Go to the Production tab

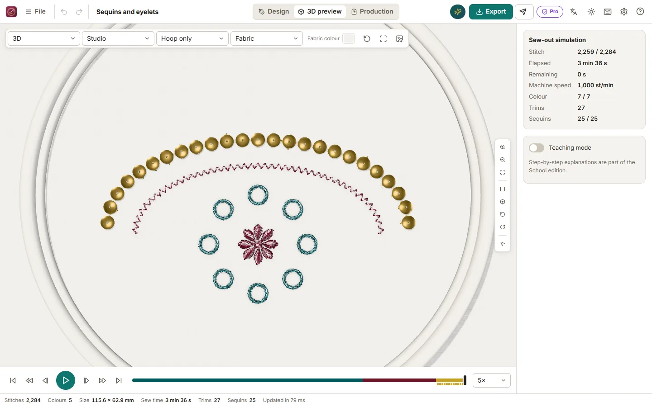tap(372, 12)
